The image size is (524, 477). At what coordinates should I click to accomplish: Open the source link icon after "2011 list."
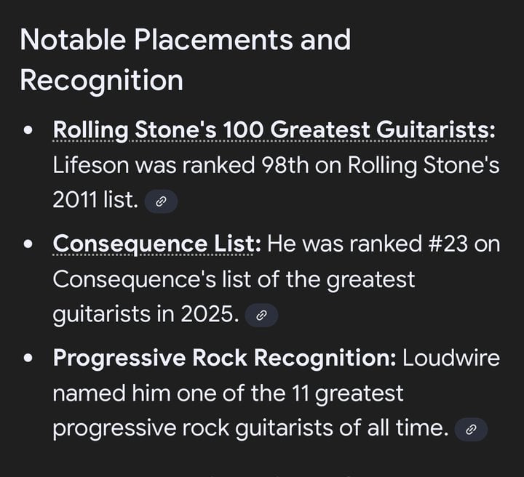click(x=161, y=201)
